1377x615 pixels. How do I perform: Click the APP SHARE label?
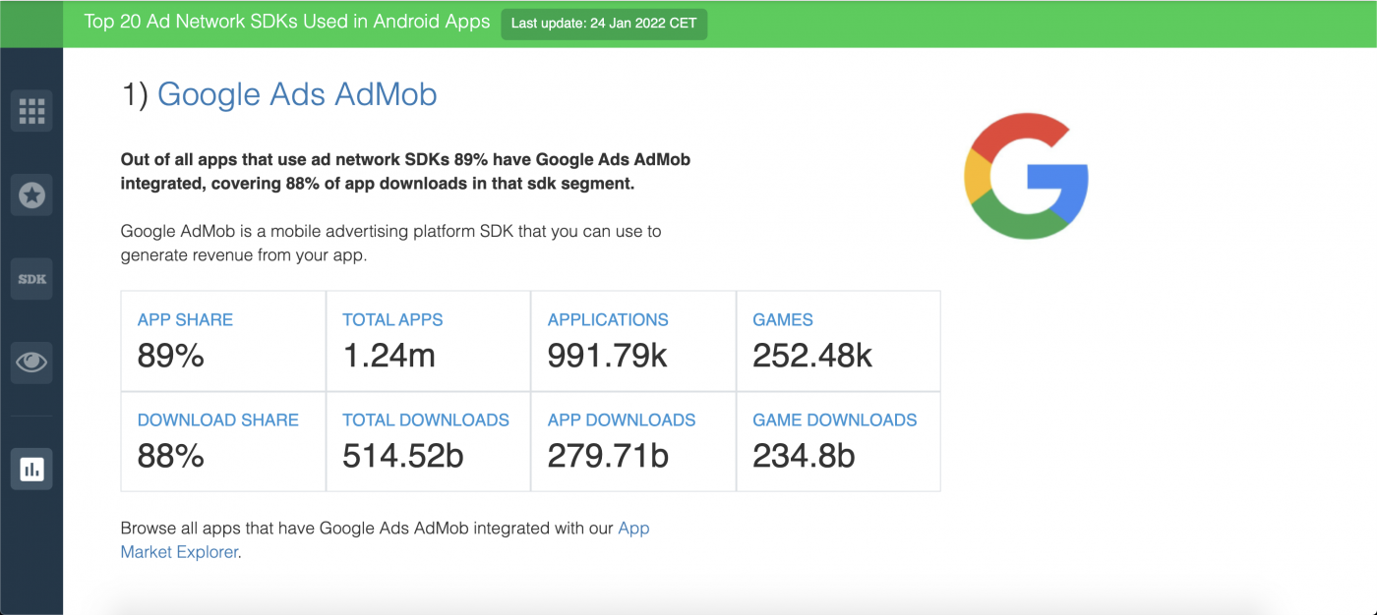185,319
